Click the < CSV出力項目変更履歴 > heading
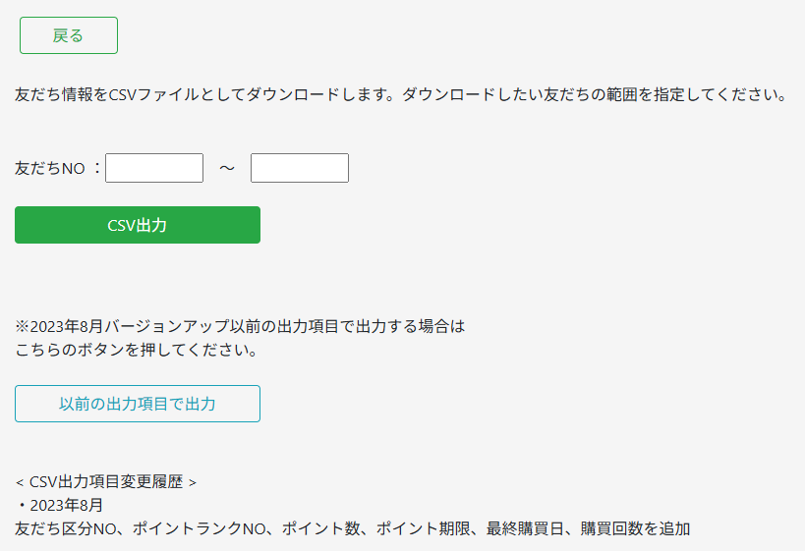 coord(106,481)
